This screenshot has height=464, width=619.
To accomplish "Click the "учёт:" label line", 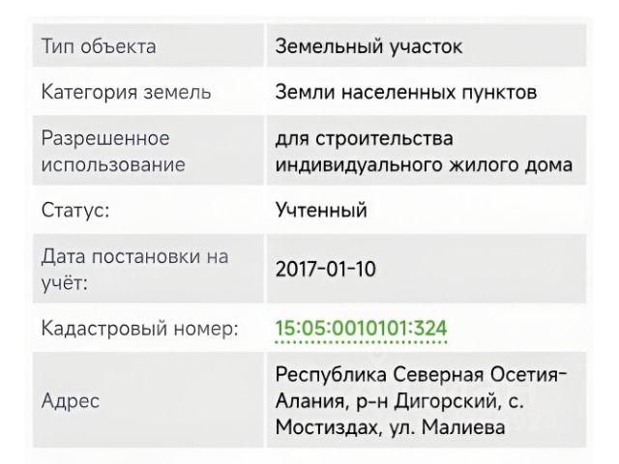I will click(x=64, y=282).
